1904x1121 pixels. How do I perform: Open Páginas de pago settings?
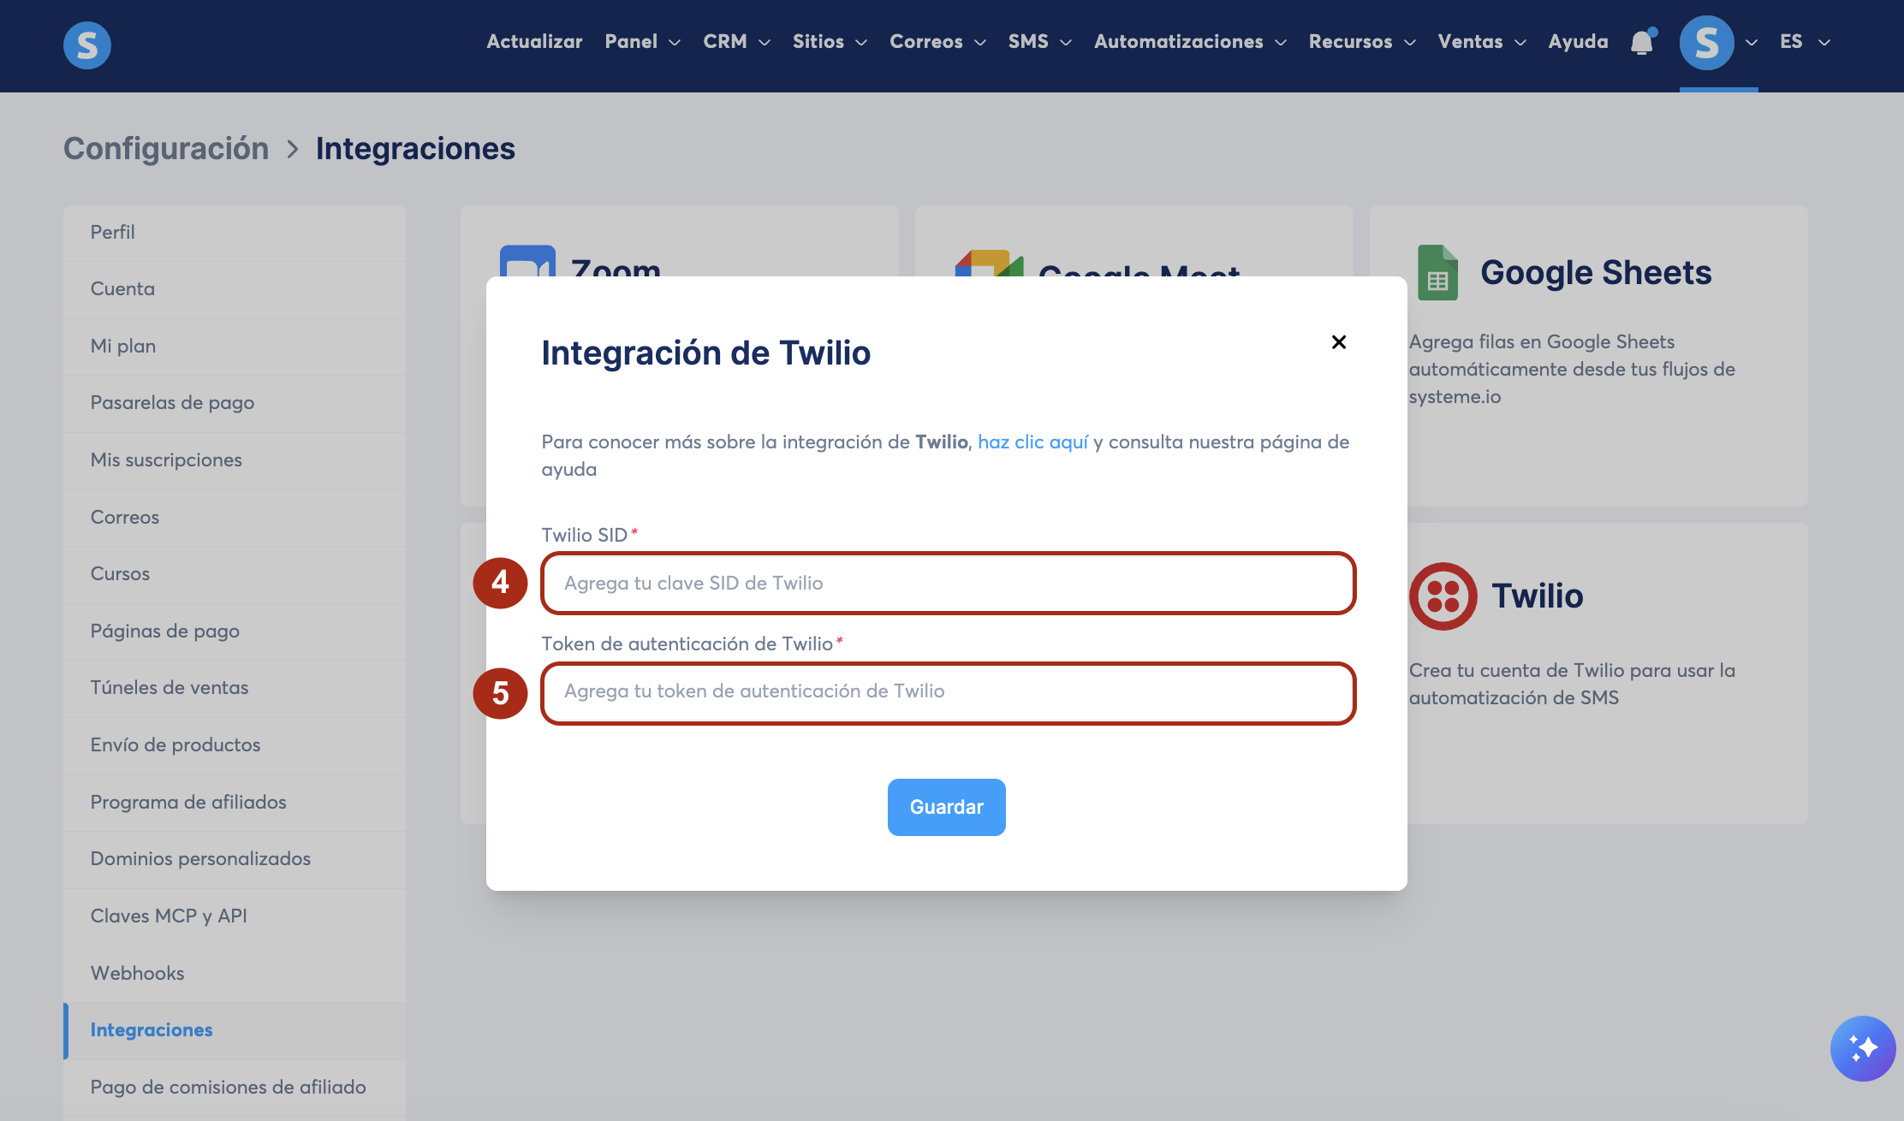pos(235,632)
